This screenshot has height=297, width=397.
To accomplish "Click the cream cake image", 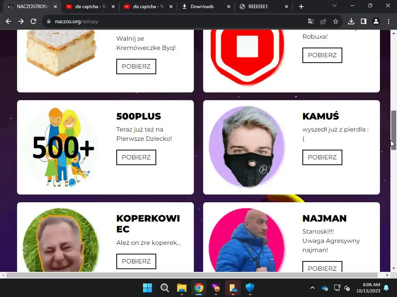I will (61, 53).
